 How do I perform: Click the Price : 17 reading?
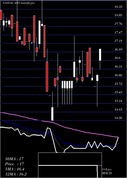tap(14, 164)
